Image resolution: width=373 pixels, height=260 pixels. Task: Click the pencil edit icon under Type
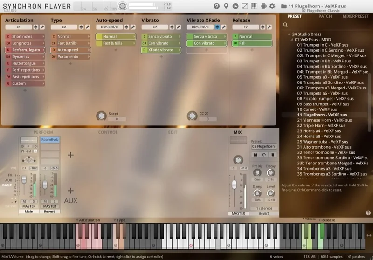88,27
